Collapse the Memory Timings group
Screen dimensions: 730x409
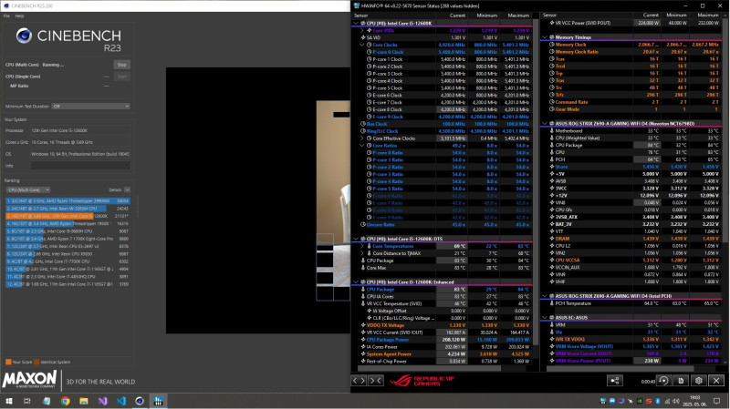click(545, 37)
